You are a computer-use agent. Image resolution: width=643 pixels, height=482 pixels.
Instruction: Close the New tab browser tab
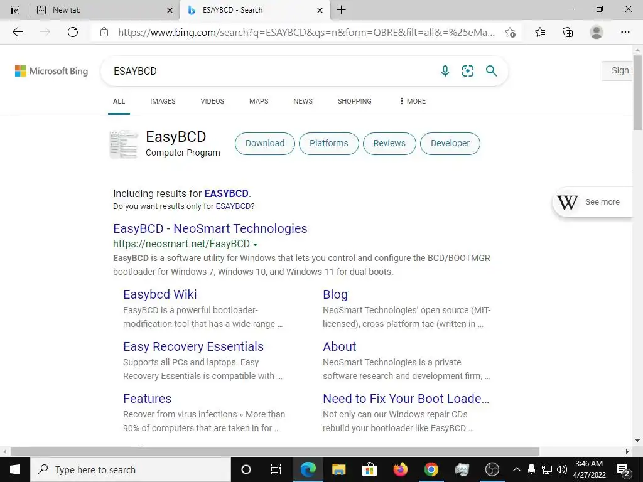[170, 10]
